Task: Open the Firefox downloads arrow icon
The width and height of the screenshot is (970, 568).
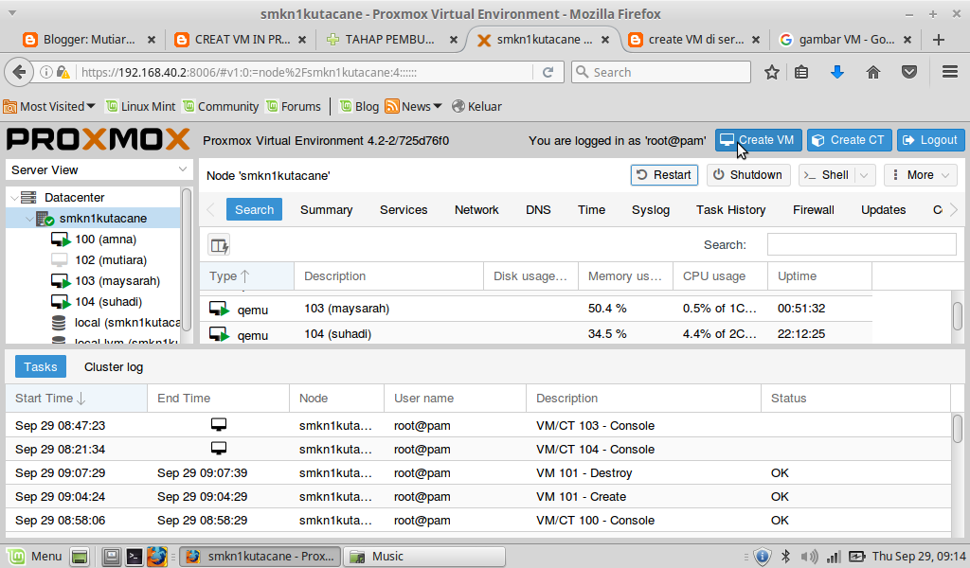Action: pyautogui.click(x=837, y=72)
